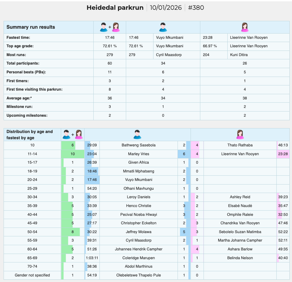Click male icon in distribution by age header
Screen dimensions: 292x282
pos(138,134)
